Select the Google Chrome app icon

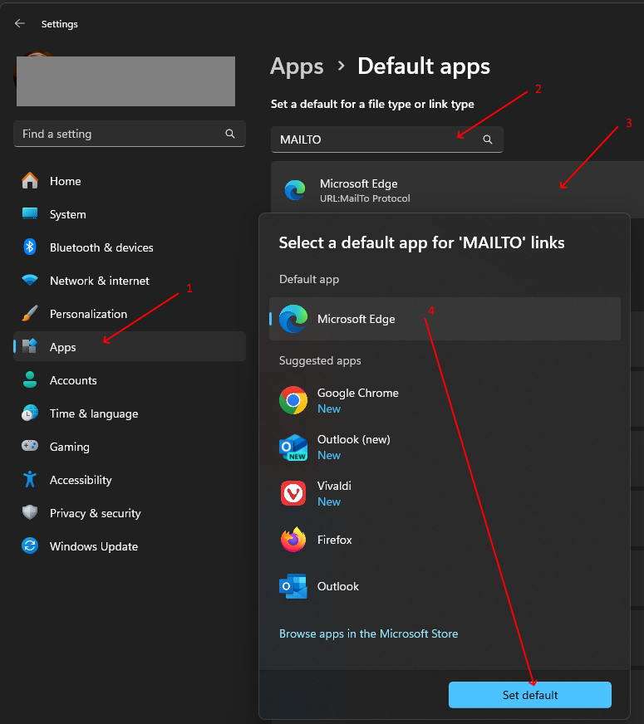click(293, 400)
